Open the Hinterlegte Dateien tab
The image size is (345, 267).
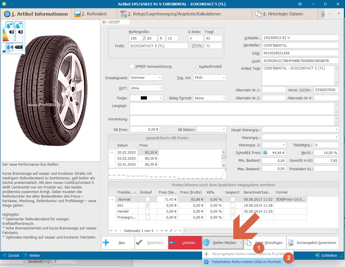click(x=285, y=14)
